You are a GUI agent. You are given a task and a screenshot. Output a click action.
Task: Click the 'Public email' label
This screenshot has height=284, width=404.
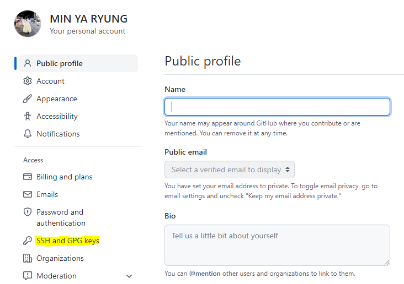point(186,152)
